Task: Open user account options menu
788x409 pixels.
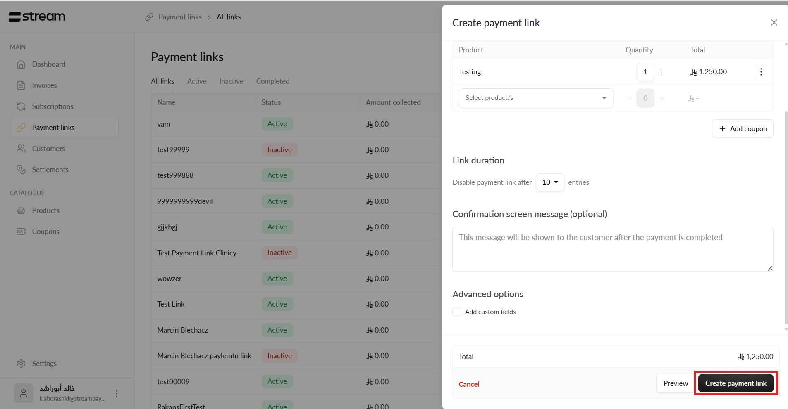Action: [x=117, y=394]
